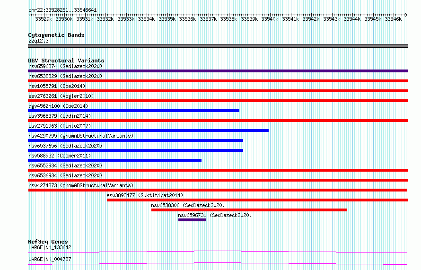Open the LARGE|NM_133642 gene label
This screenshot has height=270, width=421.
(x=50, y=247)
